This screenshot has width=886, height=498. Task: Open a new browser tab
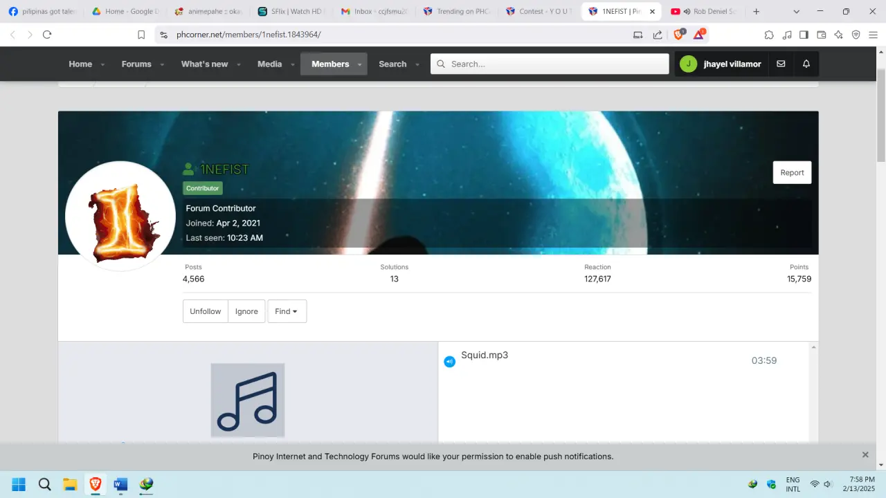point(757,12)
